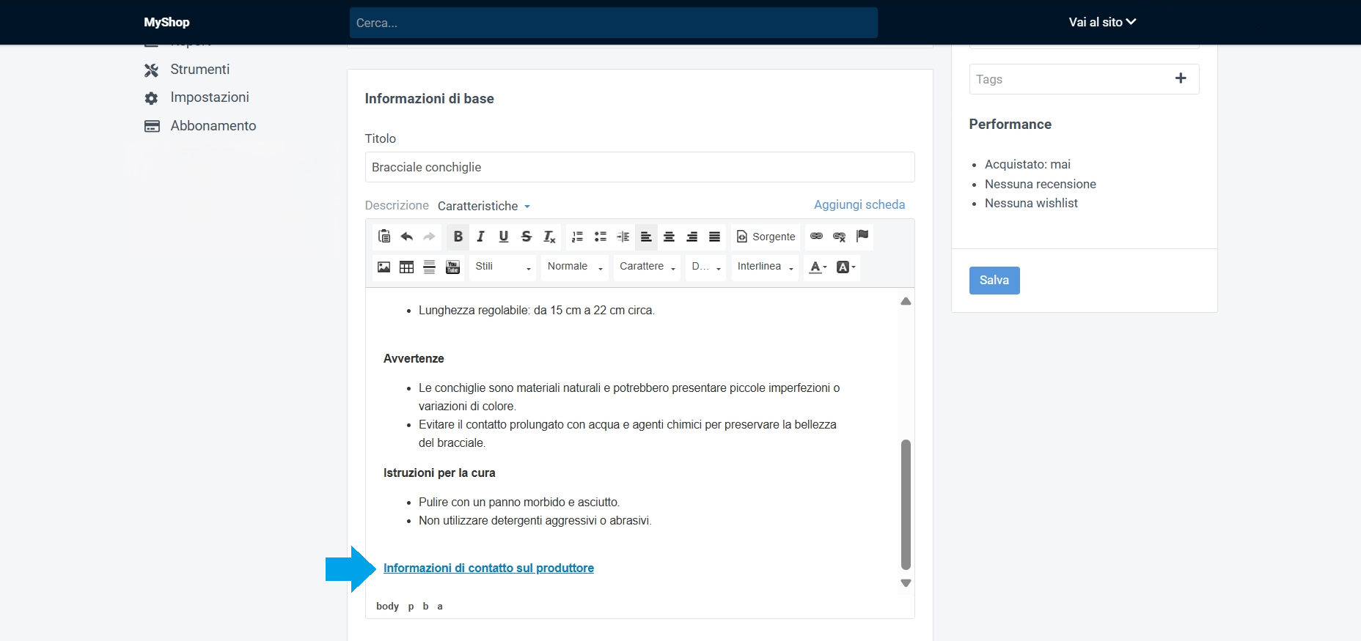Undo the last edit with the undo arrow
Viewport: 1361px width, 641px height.
406,237
